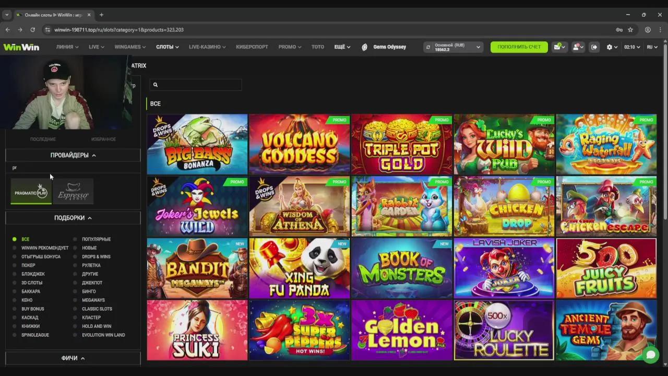Select the Pragmatic Play provider

[31, 192]
